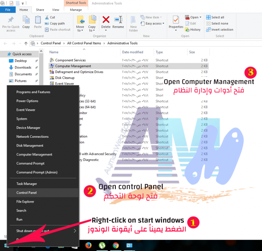Click the History icon in Open group
This screenshot has width=262, height=251.
pyautogui.click(x=187, y=30)
